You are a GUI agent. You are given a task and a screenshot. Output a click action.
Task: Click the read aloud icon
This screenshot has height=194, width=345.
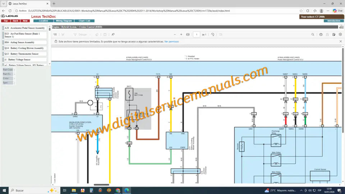point(113,34)
